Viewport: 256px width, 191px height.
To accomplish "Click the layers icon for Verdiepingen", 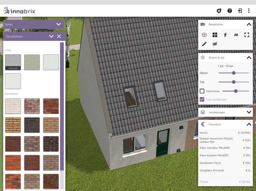I will click(x=203, y=112).
